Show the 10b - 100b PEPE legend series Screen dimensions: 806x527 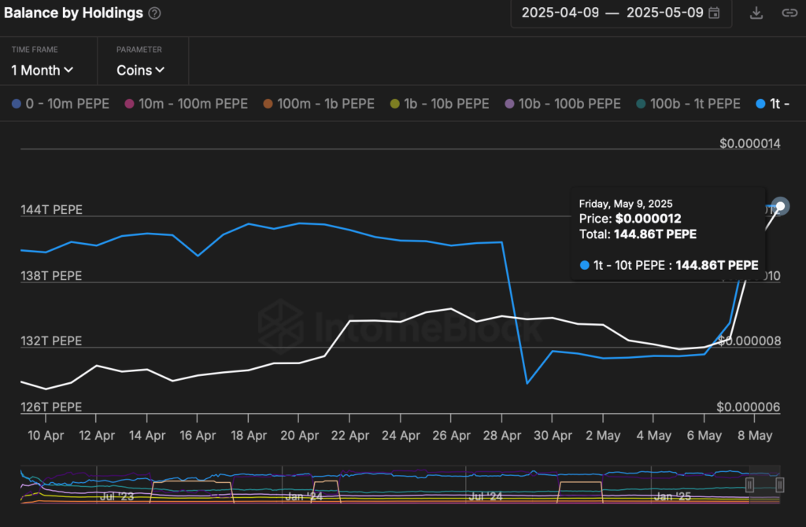coord(563,104)
